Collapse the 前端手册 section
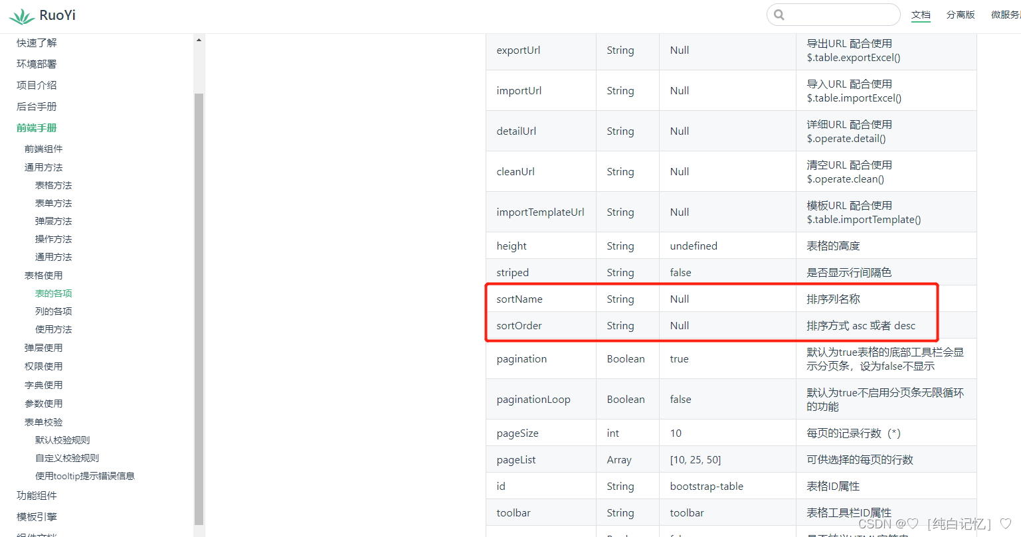 click(x=37, y=127)
